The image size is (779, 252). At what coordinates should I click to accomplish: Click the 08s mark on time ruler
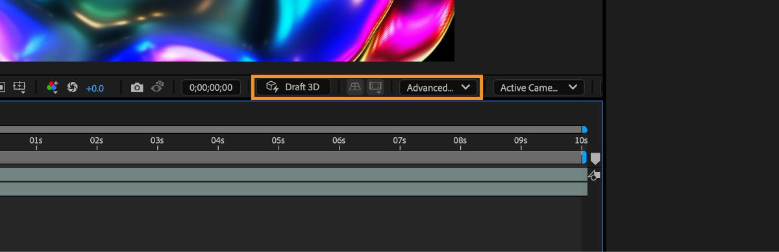460,140
